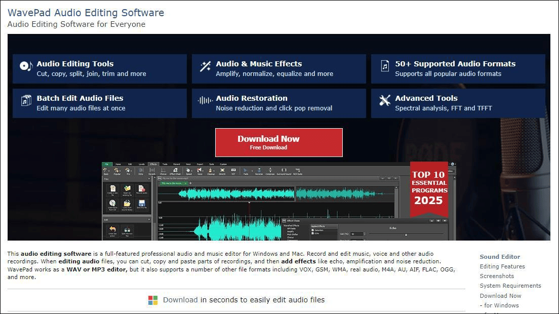Click the Echo gain slider handle
The height and width of the screenshot is (314, 559).
coord(406,234)
